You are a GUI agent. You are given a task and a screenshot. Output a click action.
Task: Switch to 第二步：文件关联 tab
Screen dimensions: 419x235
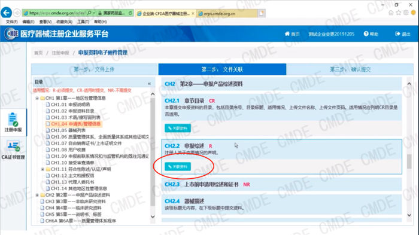pyautogui.click(x=222, y=69)
